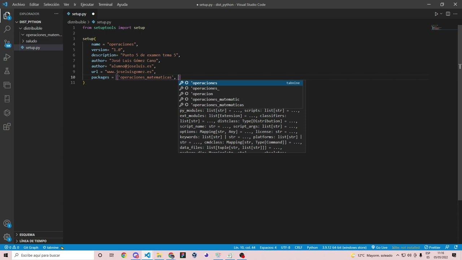Click the Go Live status bar button
Image resolution: width=462 pixels, height=260 pixels.
(x=379, y=247)
